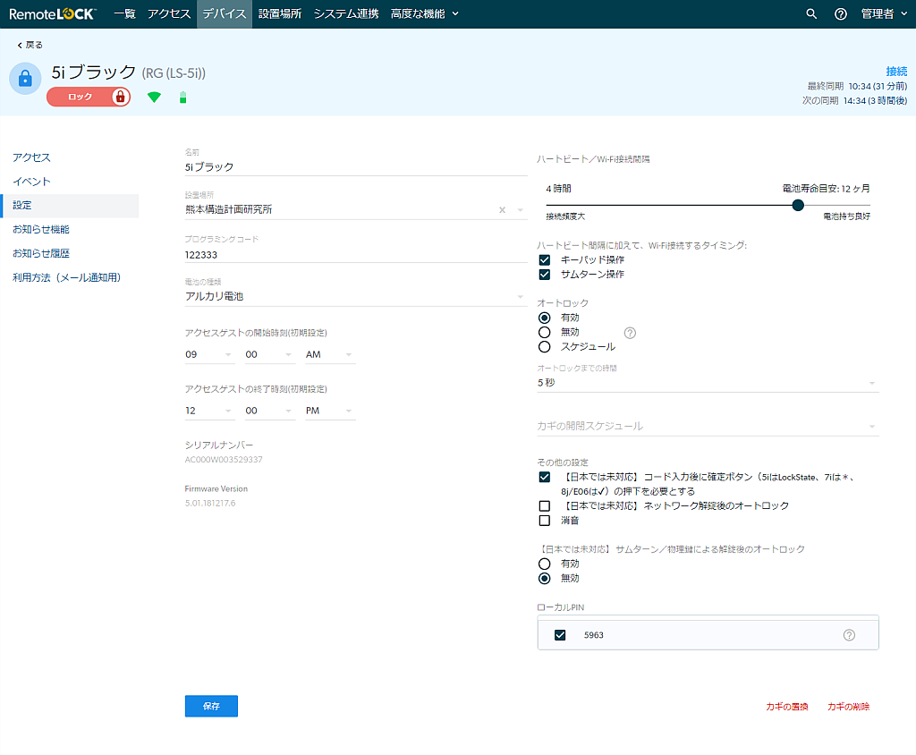This screenshot has height=755, width=916.
Task: Toggle キーパッド操作 checkbox
Action: [545, 260]
